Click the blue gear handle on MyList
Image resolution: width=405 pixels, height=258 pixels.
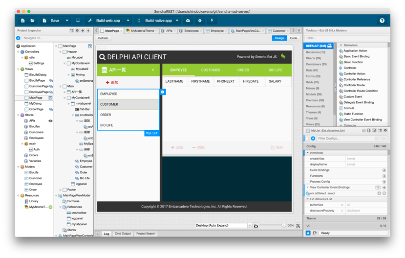tap(163, 92)
